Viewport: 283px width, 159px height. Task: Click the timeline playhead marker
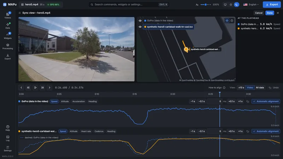(220, 93)
